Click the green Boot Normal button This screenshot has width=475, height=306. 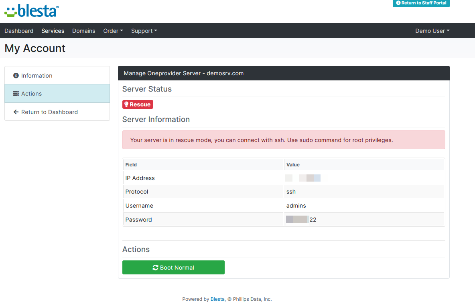pyautogui.click(x=173, y=267)
